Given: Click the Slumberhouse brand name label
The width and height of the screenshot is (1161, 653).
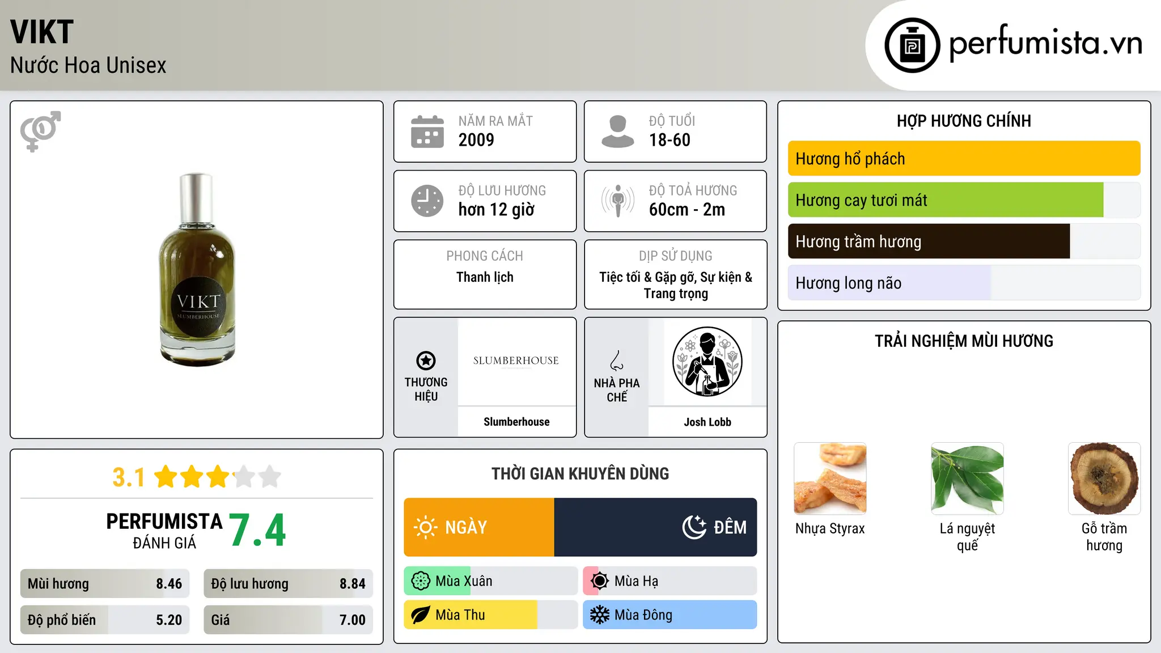Looking at the screenshot, I should [x=516, y=422].
